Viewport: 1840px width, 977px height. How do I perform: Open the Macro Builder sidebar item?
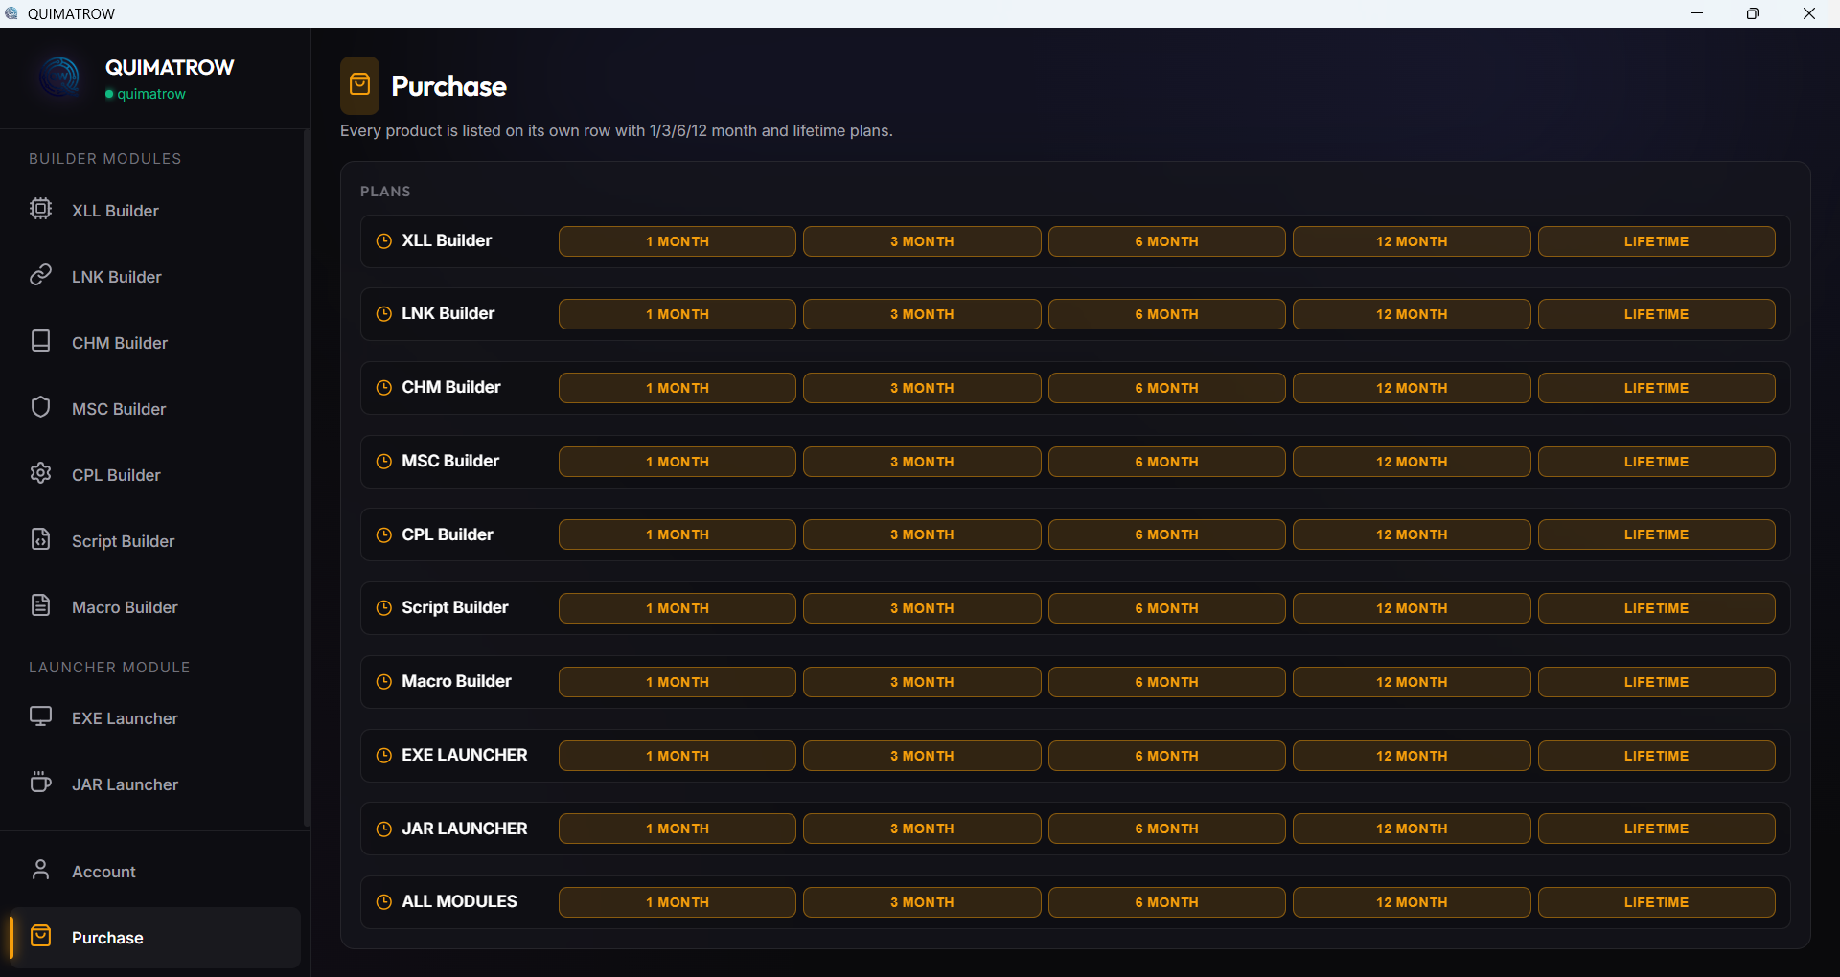(x=125, y=607)
